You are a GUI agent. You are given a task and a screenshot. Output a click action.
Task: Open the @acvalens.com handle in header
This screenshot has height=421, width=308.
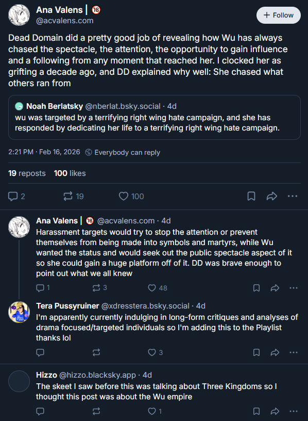[64, 21]
